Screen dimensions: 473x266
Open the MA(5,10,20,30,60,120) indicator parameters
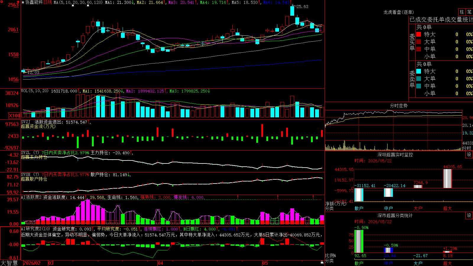(78, 2)
